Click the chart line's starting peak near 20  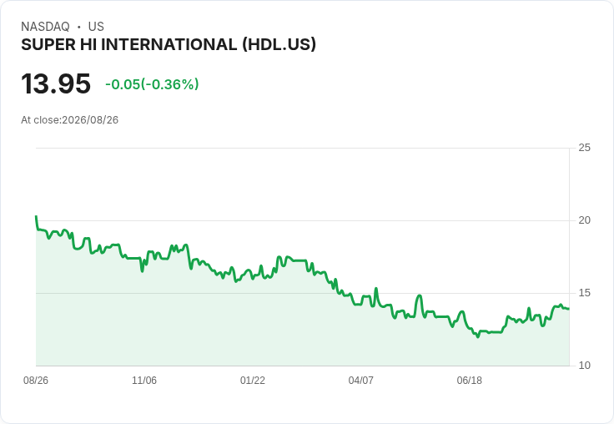pyautogui.click(x=37, y=217)
